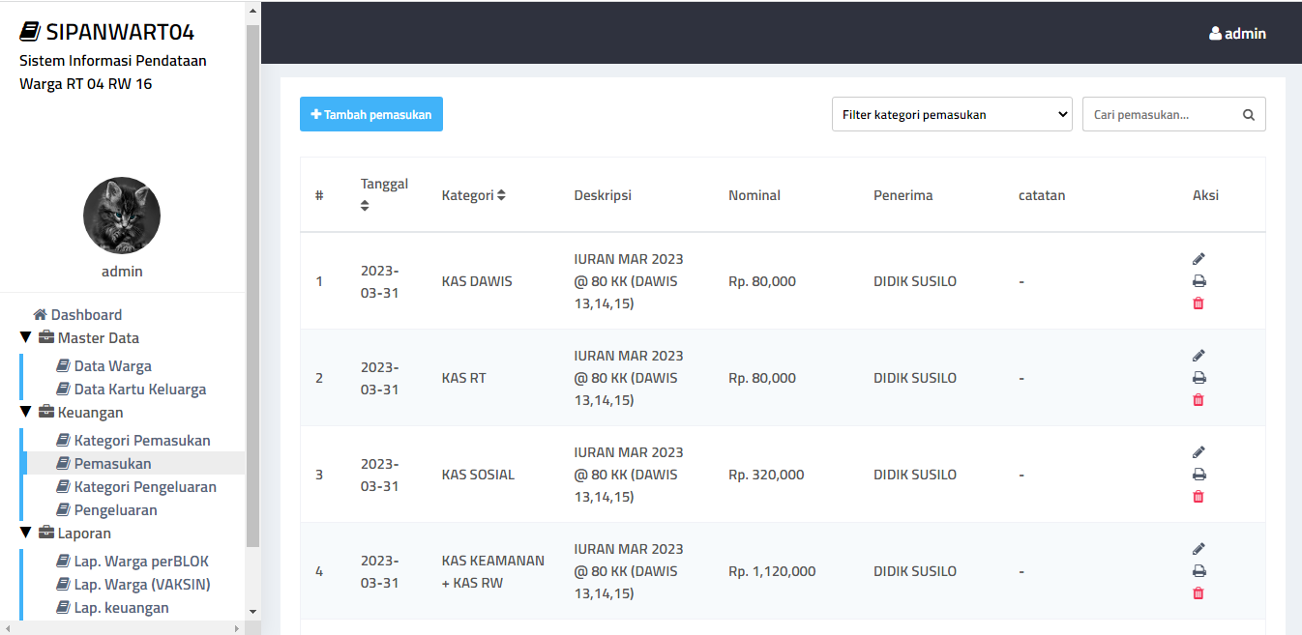Click the sidebar vertical scrollbar
This screenshot has width=1302, height=635.
(252, 290)
